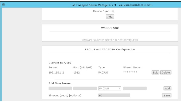The image size is (181, 102).
Task: Click the new server shared secret field
Action: [x=135, y=88]
